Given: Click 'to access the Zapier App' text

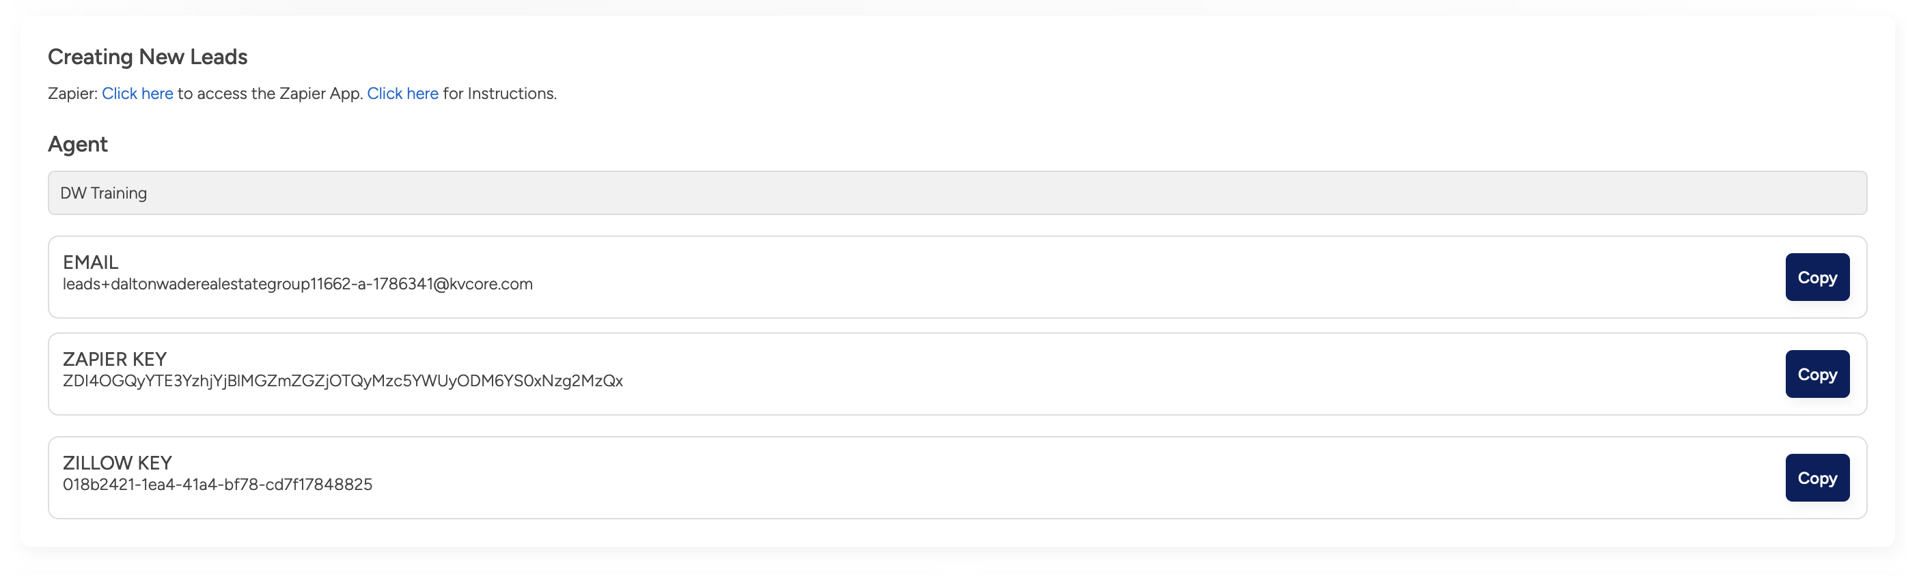Looking at the screenshot, I should pos(269,94).
